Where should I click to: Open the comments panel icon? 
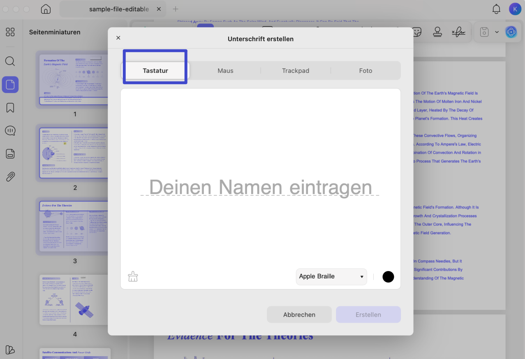[10, 131]
